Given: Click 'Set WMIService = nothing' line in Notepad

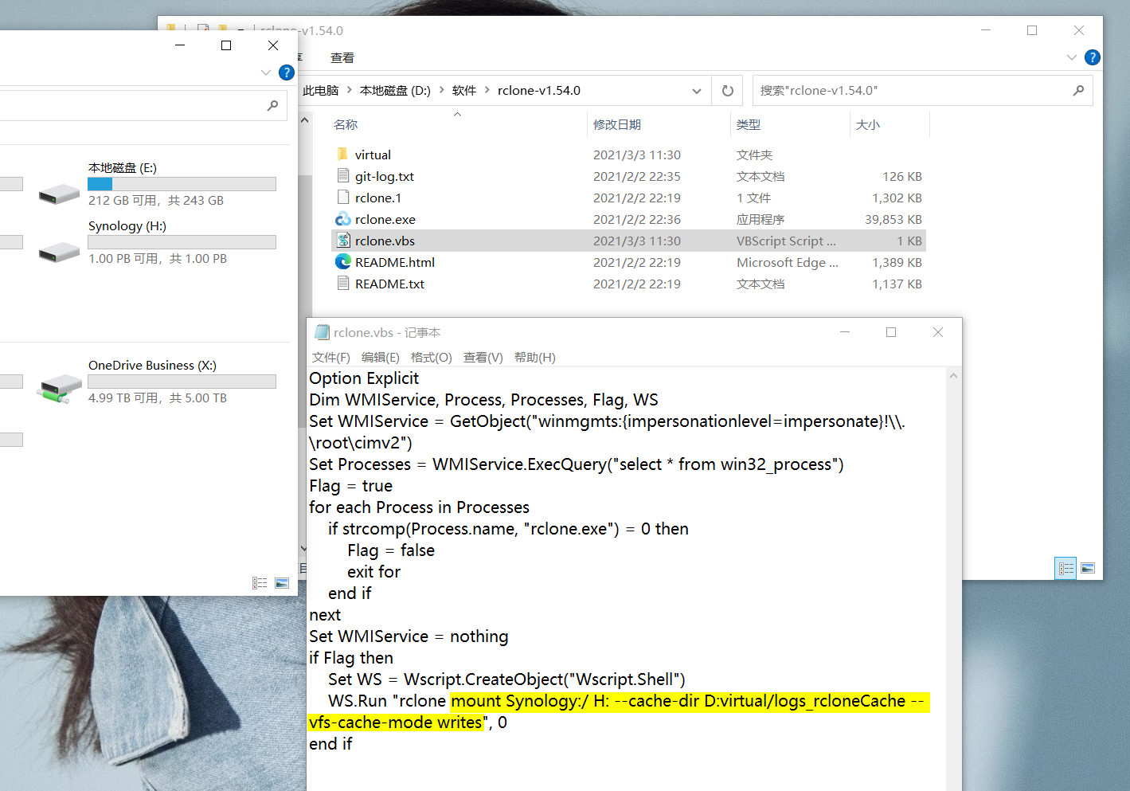Looking at the screenshot, I should pyautogui.click(x=409, y=636).
